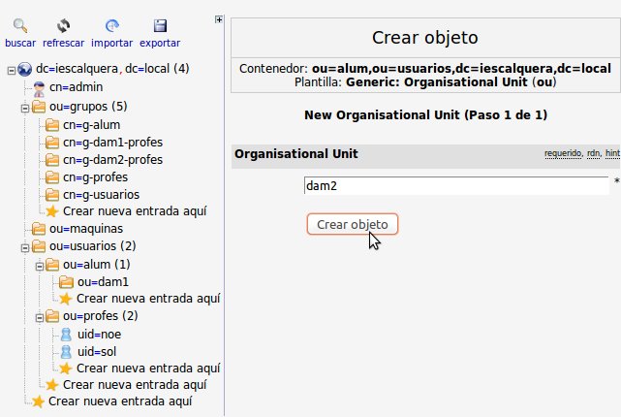
Task: Click Crear nueva entrada aquí under ou=alum
Action: (x=148, y=299)
